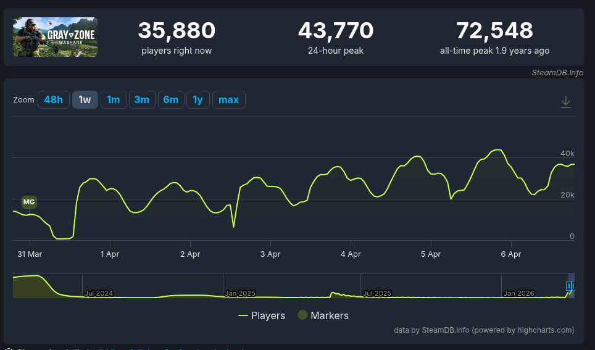Image resolution: width=595 pixels, height=350 pixels.
Task: Click the 6 Apr axis label
Action: point(511,254)
